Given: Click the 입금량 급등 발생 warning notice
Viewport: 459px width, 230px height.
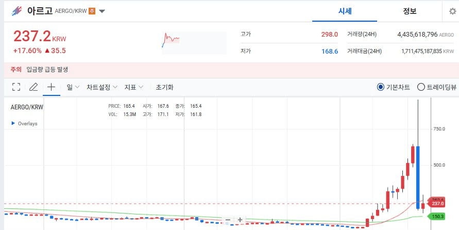Looking at the screenshot, I should (47, 70).
